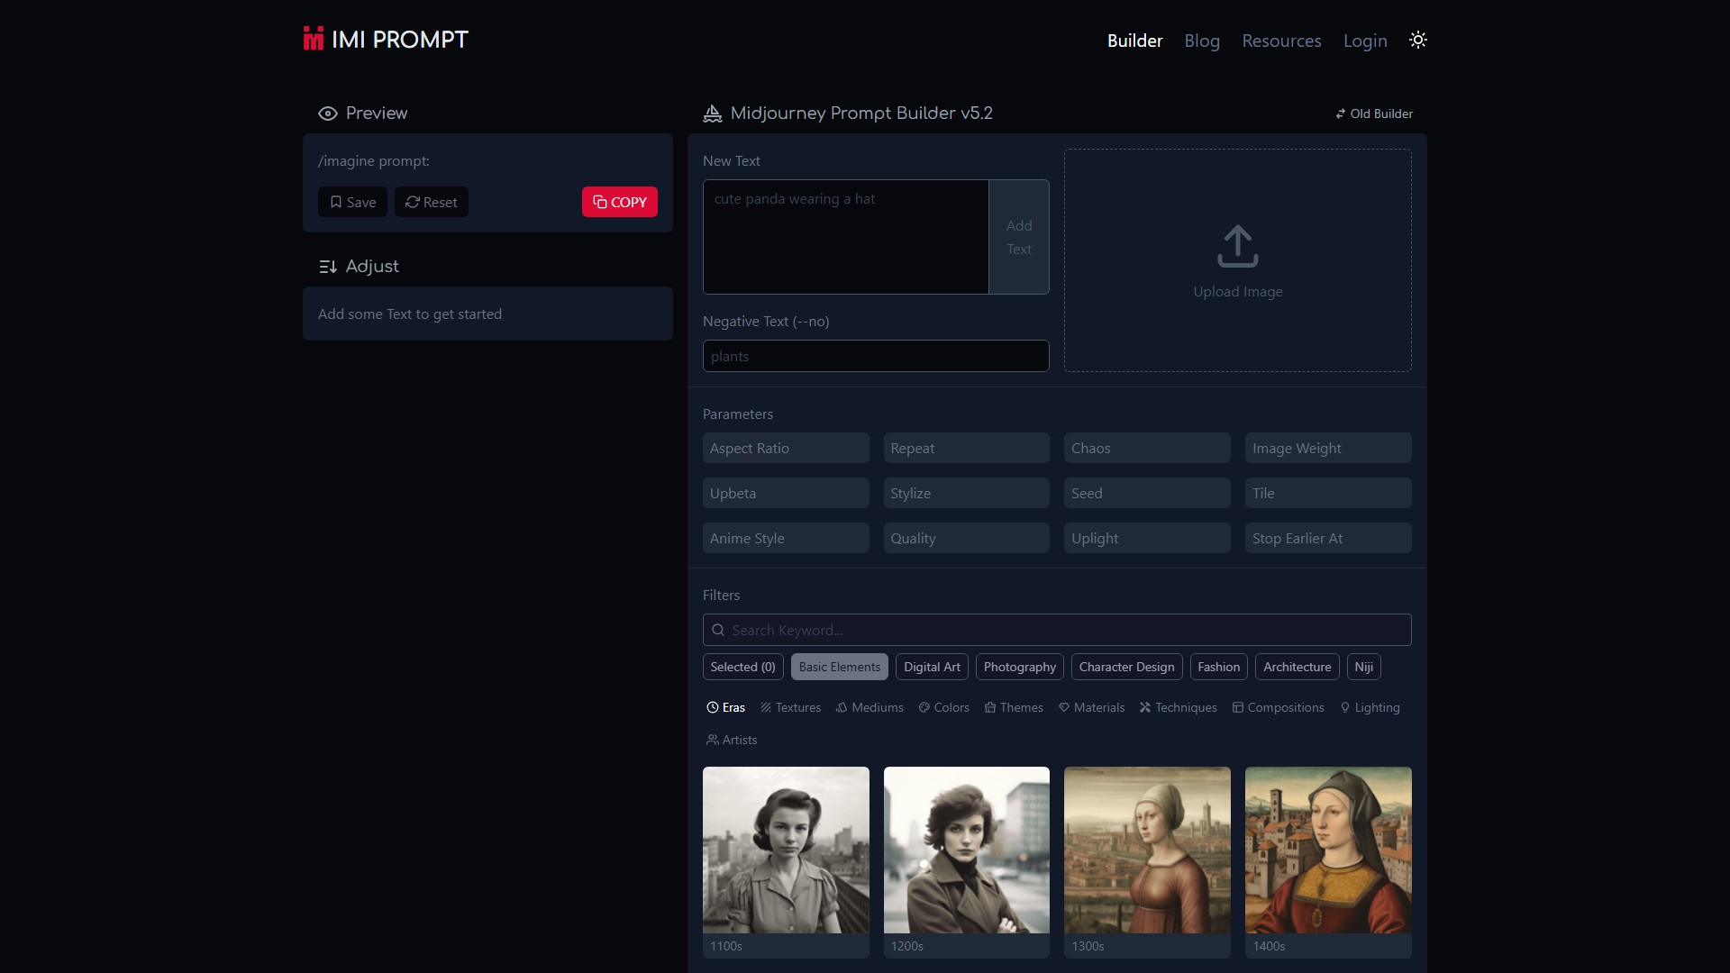Screen dimensions: 1730x973
Task: Expand the Chaos parameter
Action: click(x=1147, y=448)
